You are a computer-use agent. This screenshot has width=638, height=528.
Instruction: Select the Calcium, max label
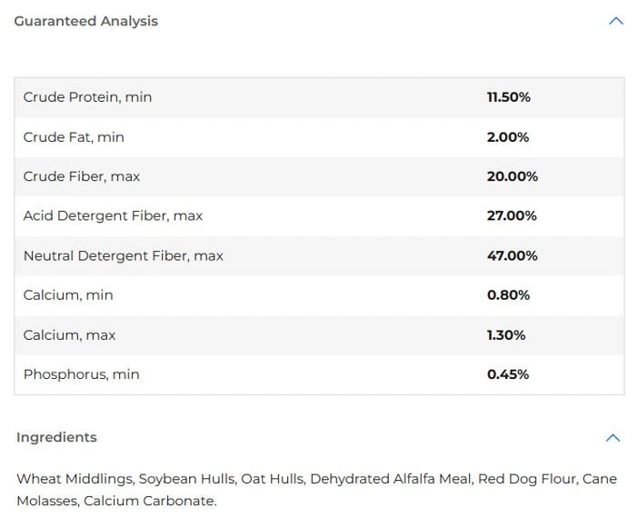70,335
